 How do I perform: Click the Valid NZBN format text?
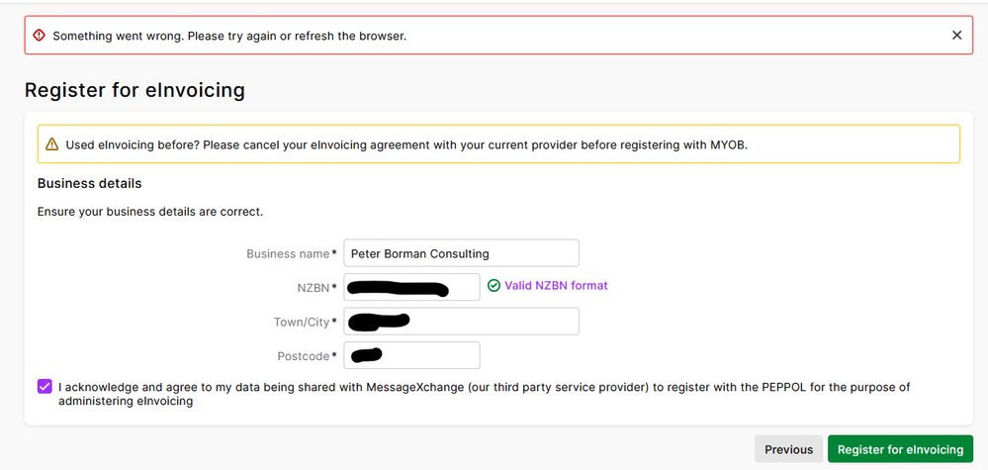[x=556, y=286]
